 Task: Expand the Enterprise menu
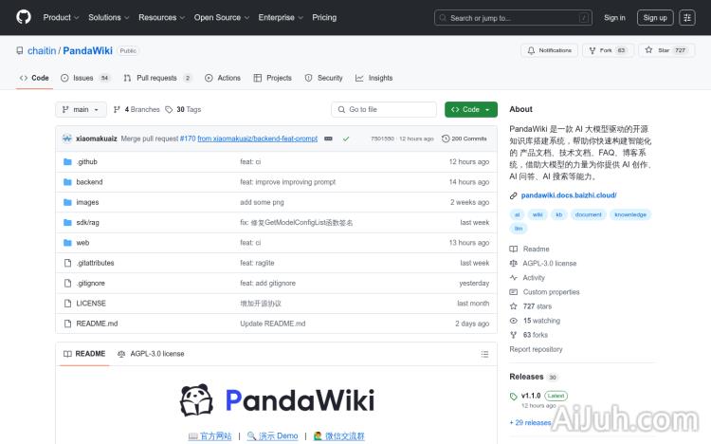pyautogui.click(x=281, y=17)
